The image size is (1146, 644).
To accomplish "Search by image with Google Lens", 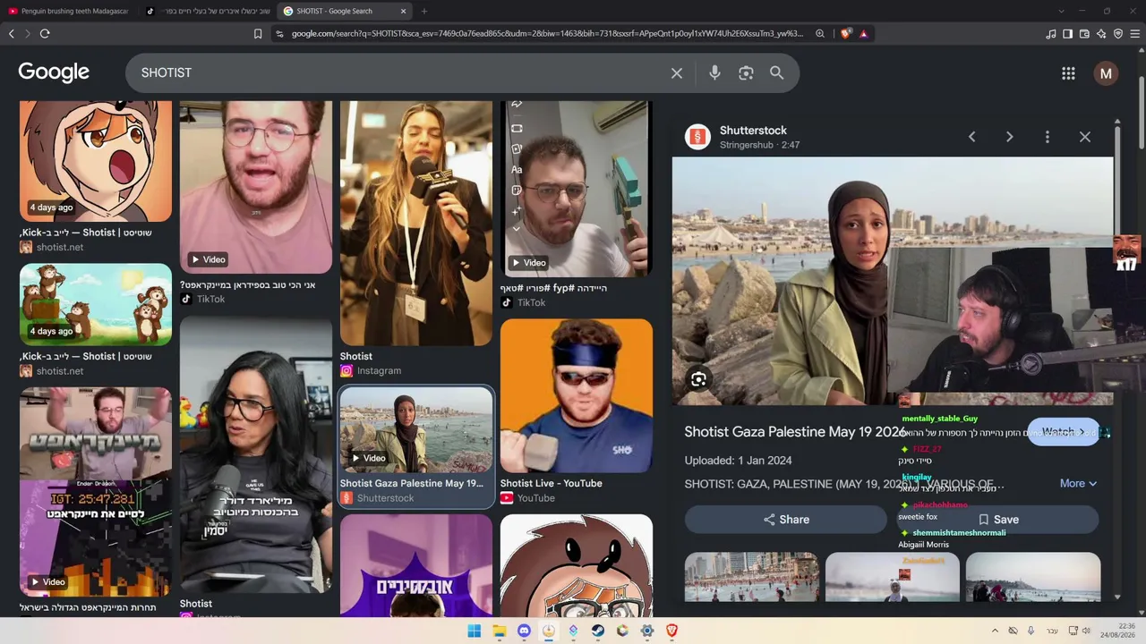I will click(x=746, y=73).
